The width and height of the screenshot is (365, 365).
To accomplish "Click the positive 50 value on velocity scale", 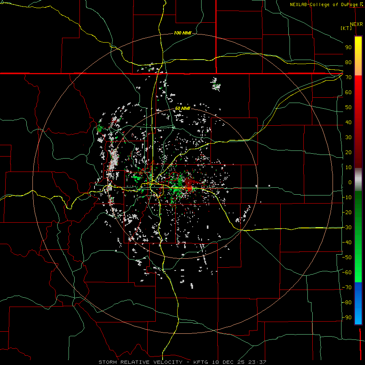I will pos(348,107).
